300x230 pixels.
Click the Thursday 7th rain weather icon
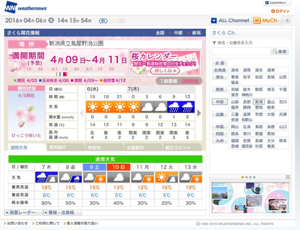tap(46, 177)
